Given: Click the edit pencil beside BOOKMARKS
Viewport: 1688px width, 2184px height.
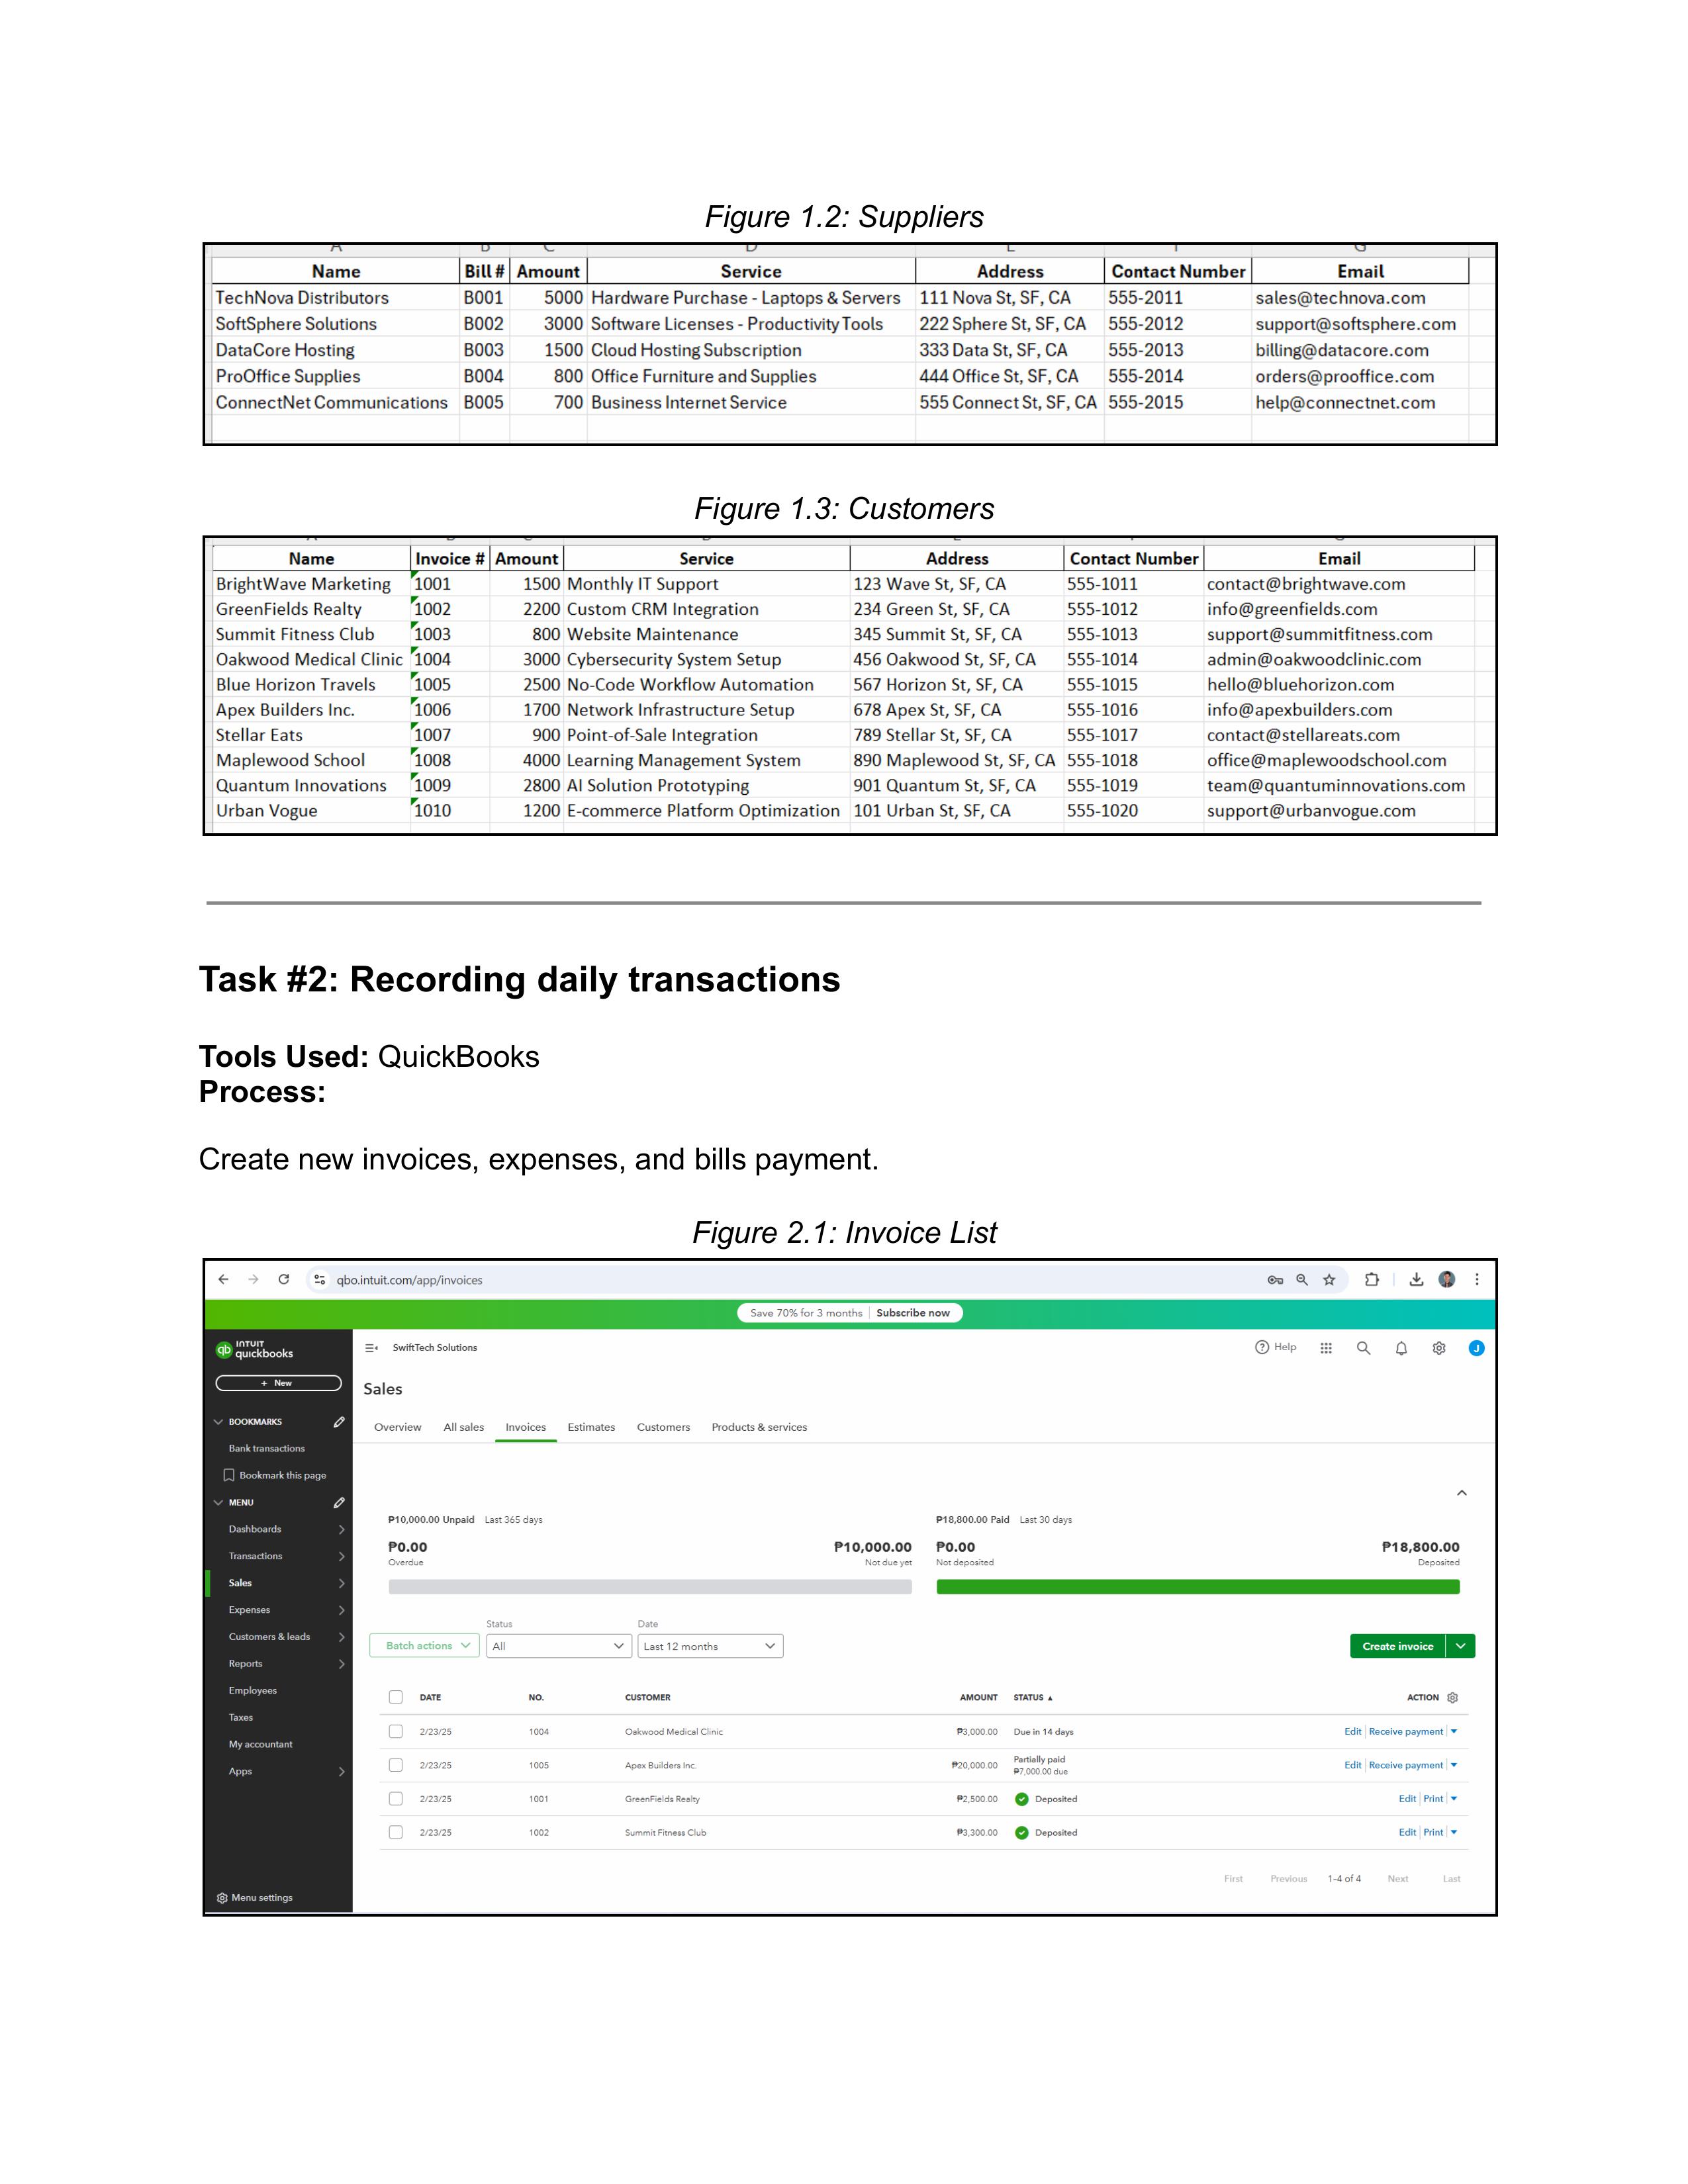Looking at the screenshot, I should click(339, 1421).
